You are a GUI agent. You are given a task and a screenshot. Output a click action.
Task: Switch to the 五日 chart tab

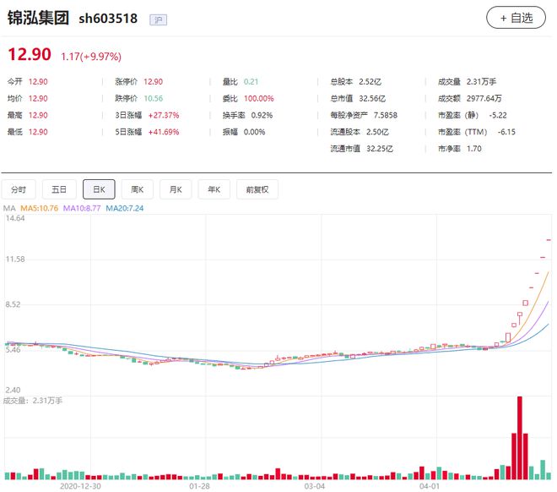59,189
